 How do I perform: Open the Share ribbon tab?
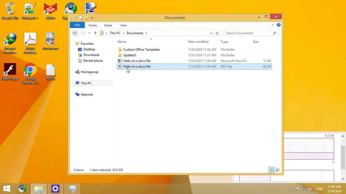pos(108,25)
